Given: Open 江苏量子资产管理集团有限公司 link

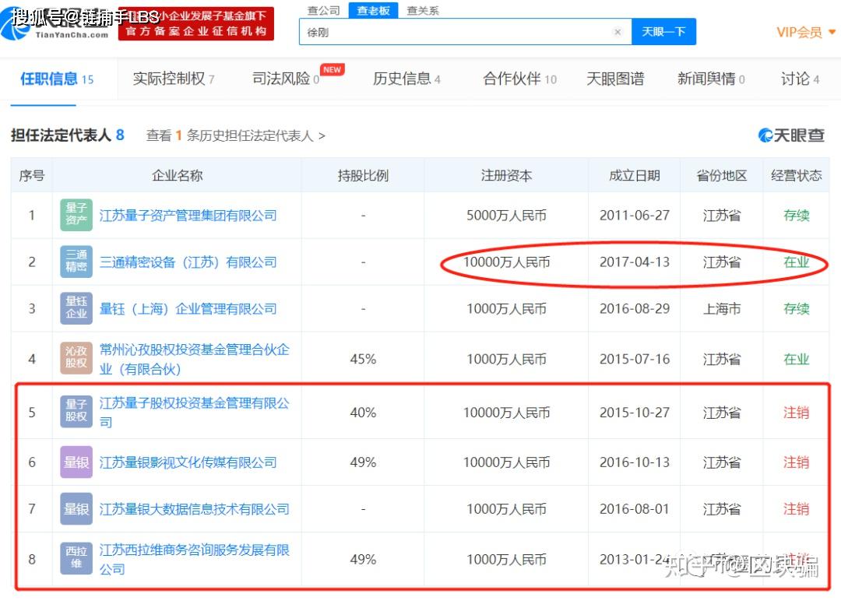Looking at the screenshot, I should coord(188,216).
